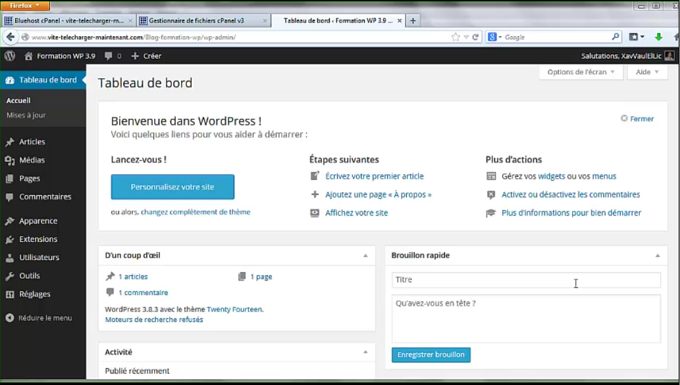680x385 pixels.
Task: Click the Extensions plug icon in sidebar
Action: click(x=9, y=239)
